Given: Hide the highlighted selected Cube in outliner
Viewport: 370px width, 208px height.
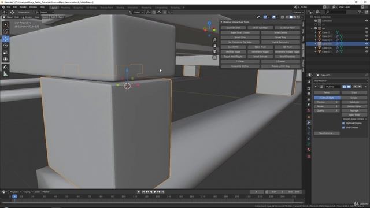Looking at the screenshot, I should 367,44.
